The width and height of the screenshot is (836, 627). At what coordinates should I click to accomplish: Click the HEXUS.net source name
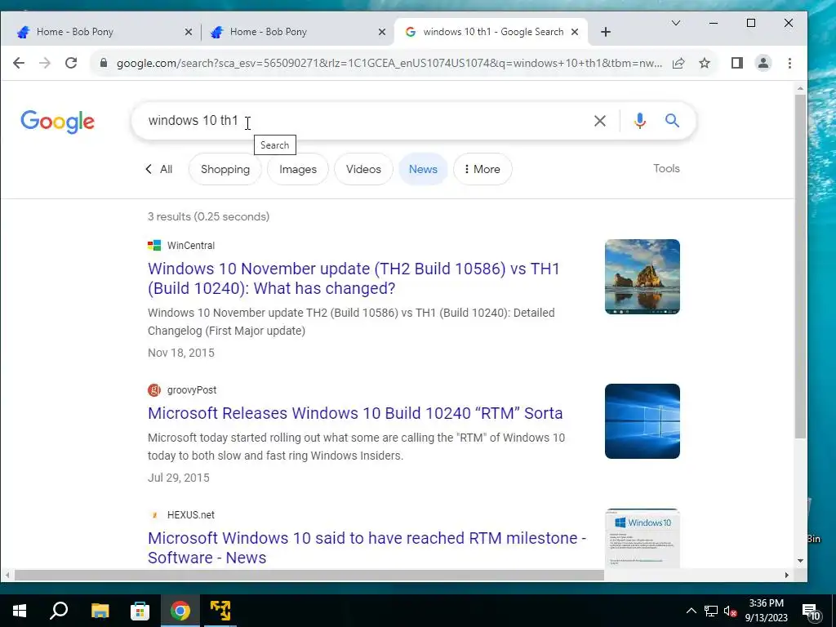[191, 514]
